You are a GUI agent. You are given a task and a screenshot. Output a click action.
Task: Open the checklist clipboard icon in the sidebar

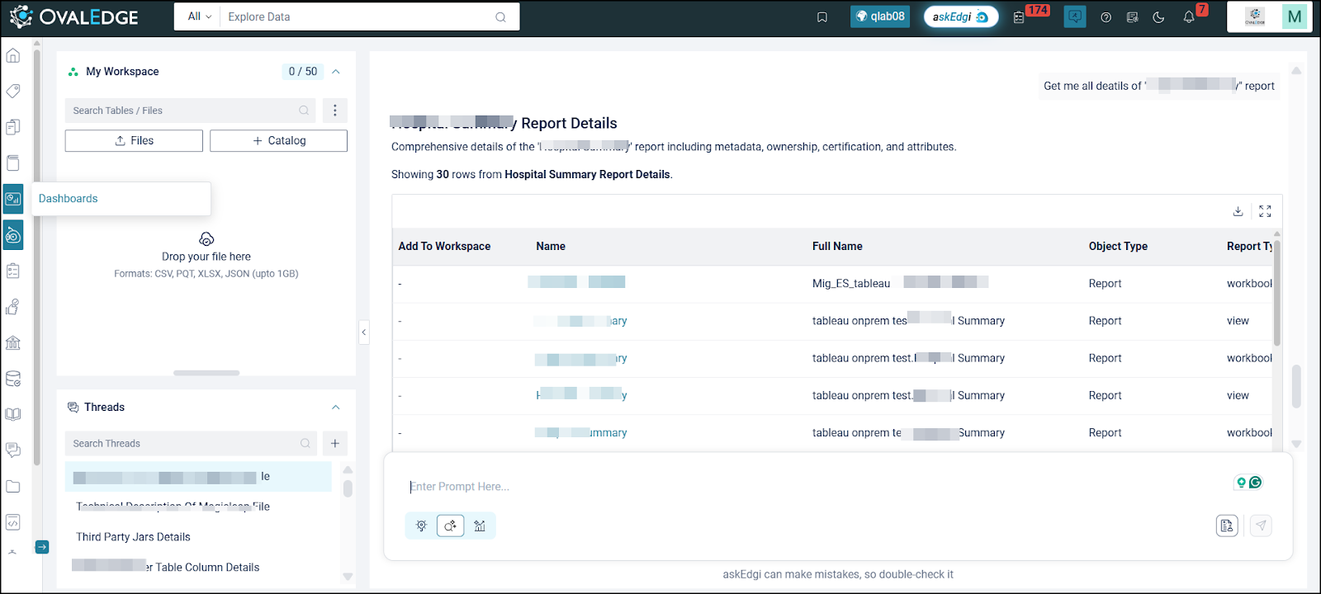coord(13,271)
